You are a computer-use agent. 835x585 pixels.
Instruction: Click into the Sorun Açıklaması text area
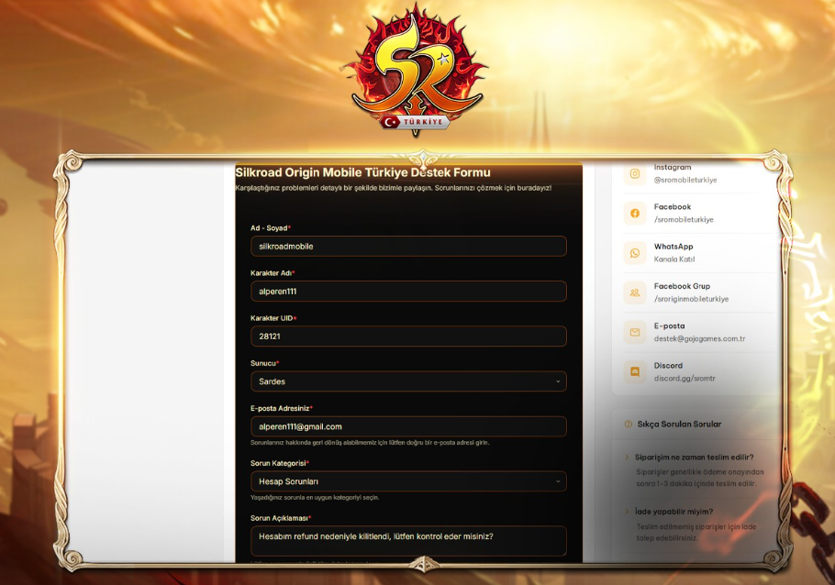point(408,540)
